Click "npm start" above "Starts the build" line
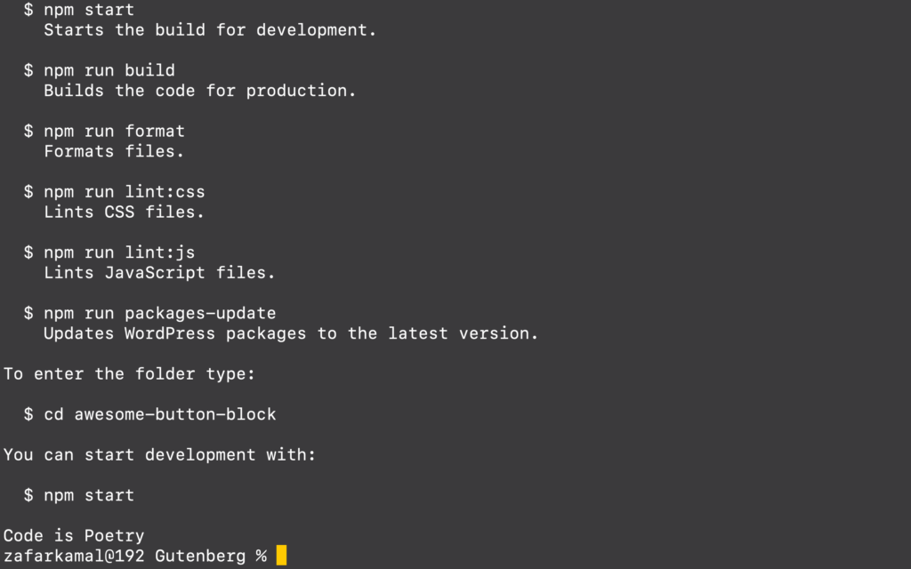The width and height of the screenshot is (911, 569). tap(89, 10)
